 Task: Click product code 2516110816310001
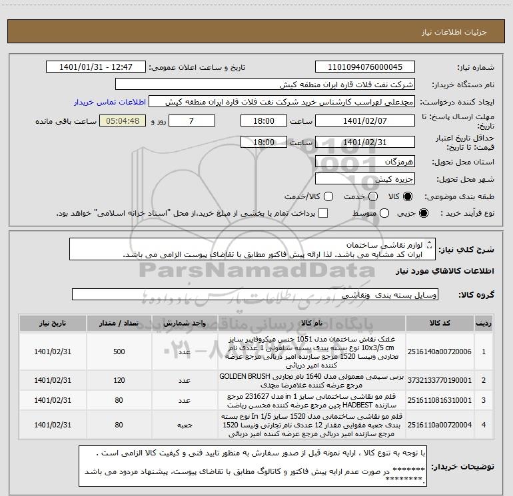click(x=440, y=400)
